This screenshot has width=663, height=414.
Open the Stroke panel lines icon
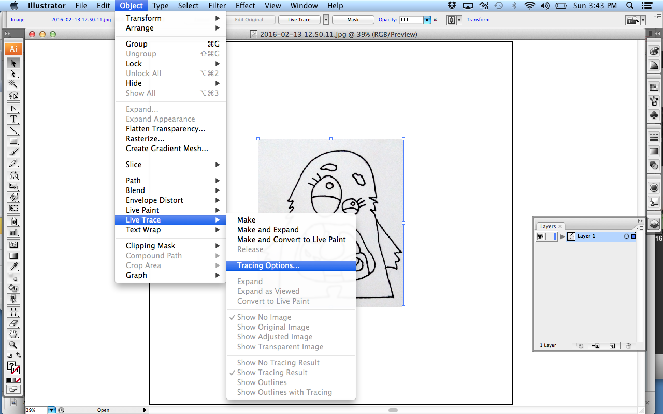click(x=654, y=137)
